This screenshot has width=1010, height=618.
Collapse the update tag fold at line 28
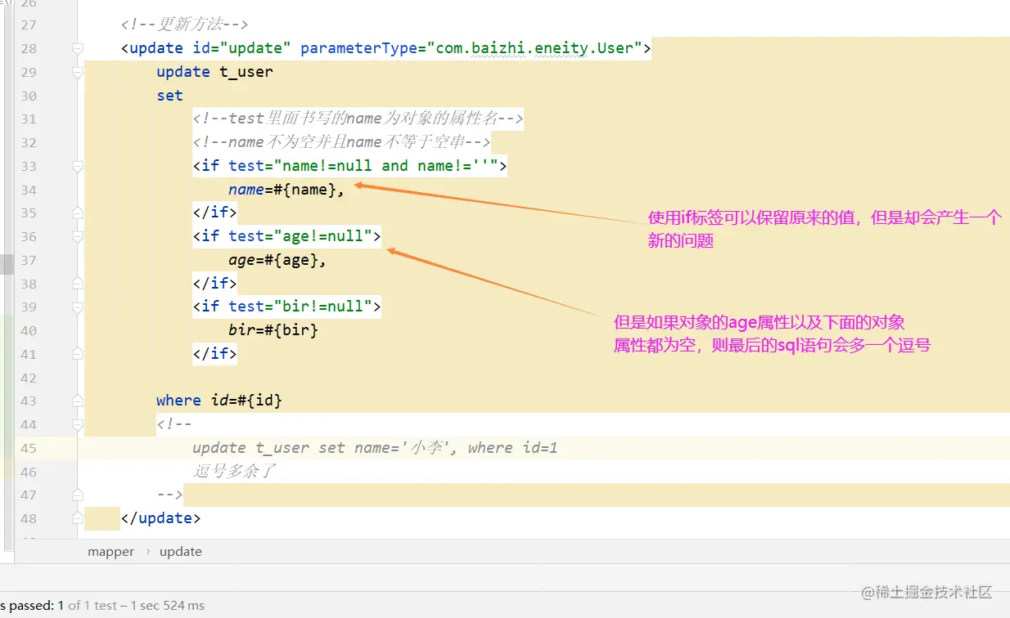(78, 48)
